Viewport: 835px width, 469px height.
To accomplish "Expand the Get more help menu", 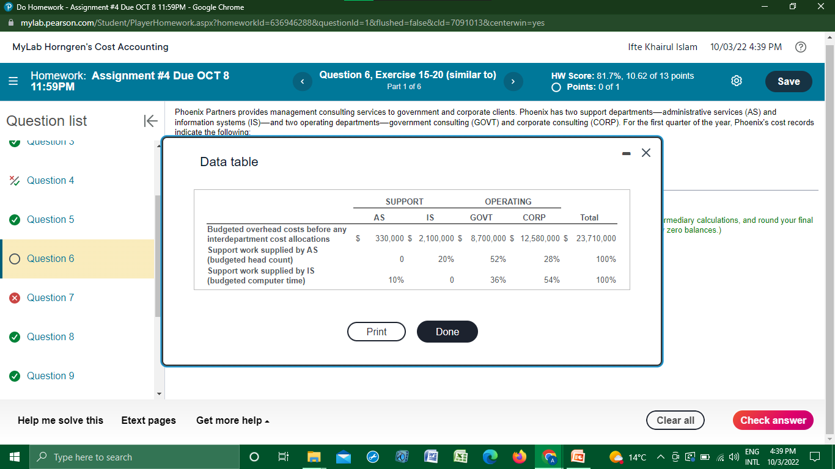I will point(233,420).
